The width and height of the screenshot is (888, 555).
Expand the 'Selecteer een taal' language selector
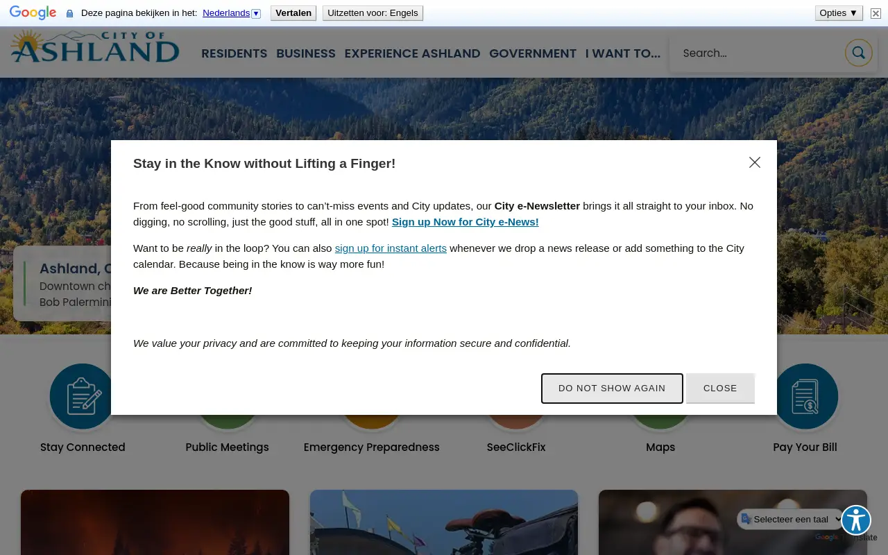click(790, 519)
